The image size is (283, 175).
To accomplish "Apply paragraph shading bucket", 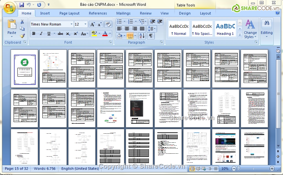I will 120,36.
